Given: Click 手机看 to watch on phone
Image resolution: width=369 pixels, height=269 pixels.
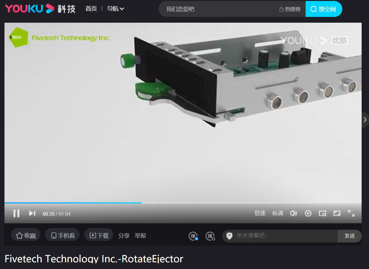Looking at the screenshot, I should 63,235.
